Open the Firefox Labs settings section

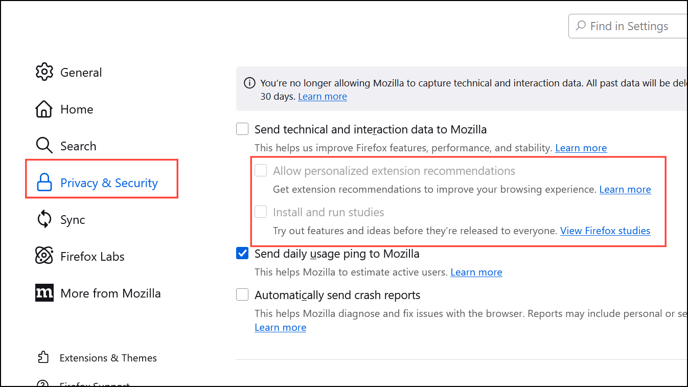[x=92, y=257]
